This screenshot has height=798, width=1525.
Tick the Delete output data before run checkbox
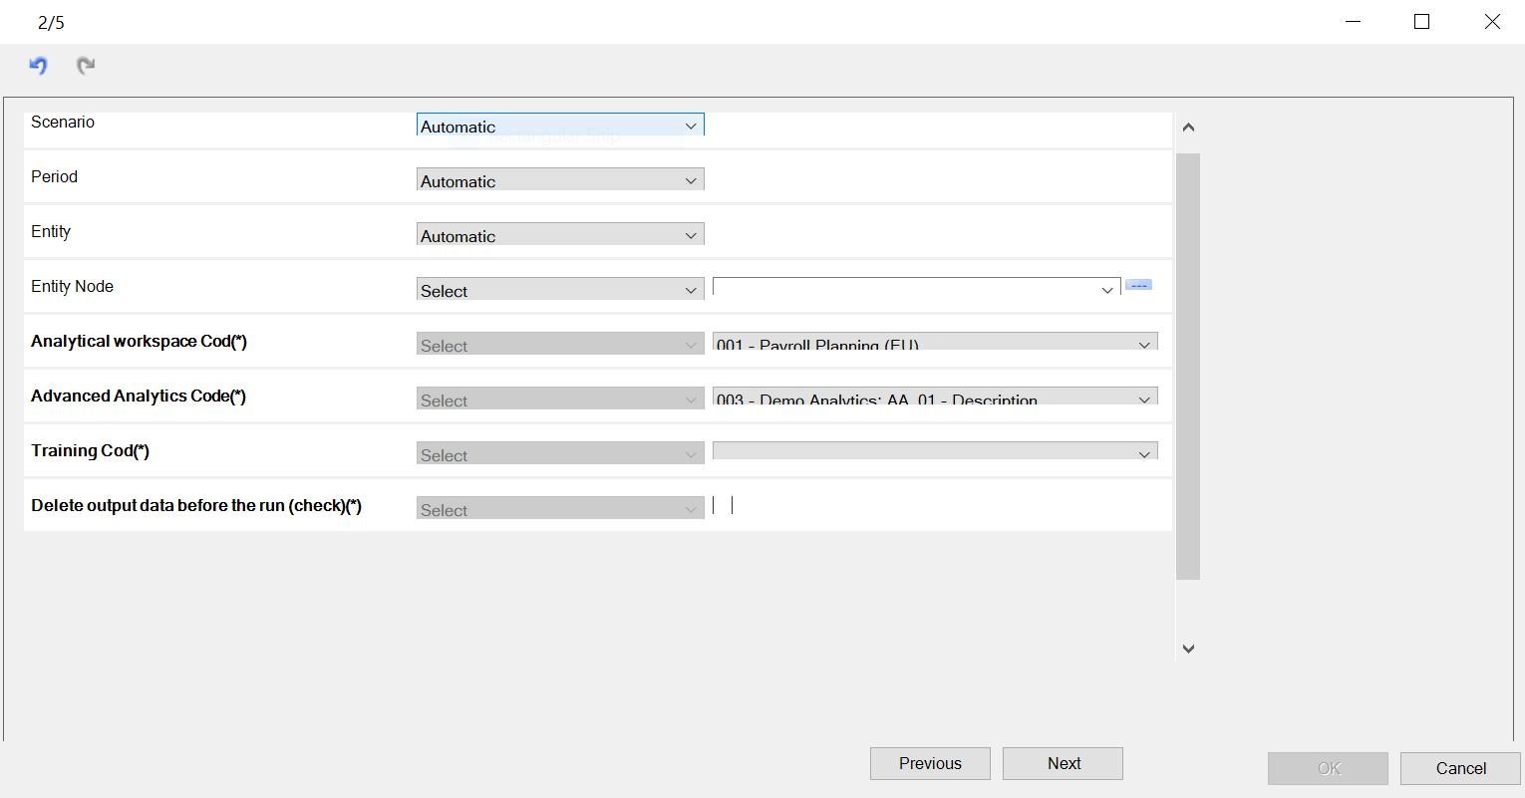point(723,505)
